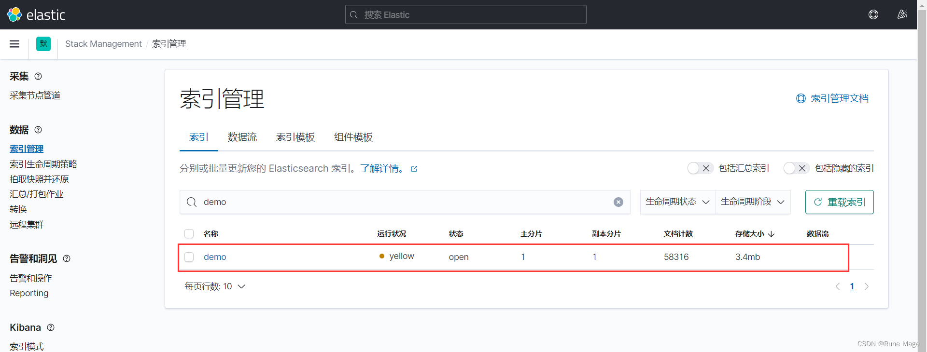Viewport: 927px width, 352px height.
Task: Switch to 组件模板 tab
Action: (353, 137)
